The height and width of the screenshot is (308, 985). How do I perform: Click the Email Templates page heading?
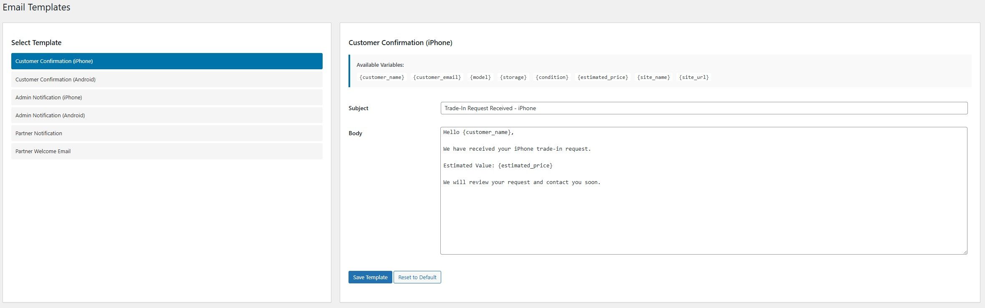[36, 7]
